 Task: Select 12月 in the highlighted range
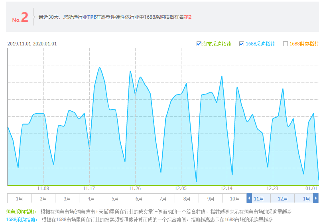click(x=283, y=198)
